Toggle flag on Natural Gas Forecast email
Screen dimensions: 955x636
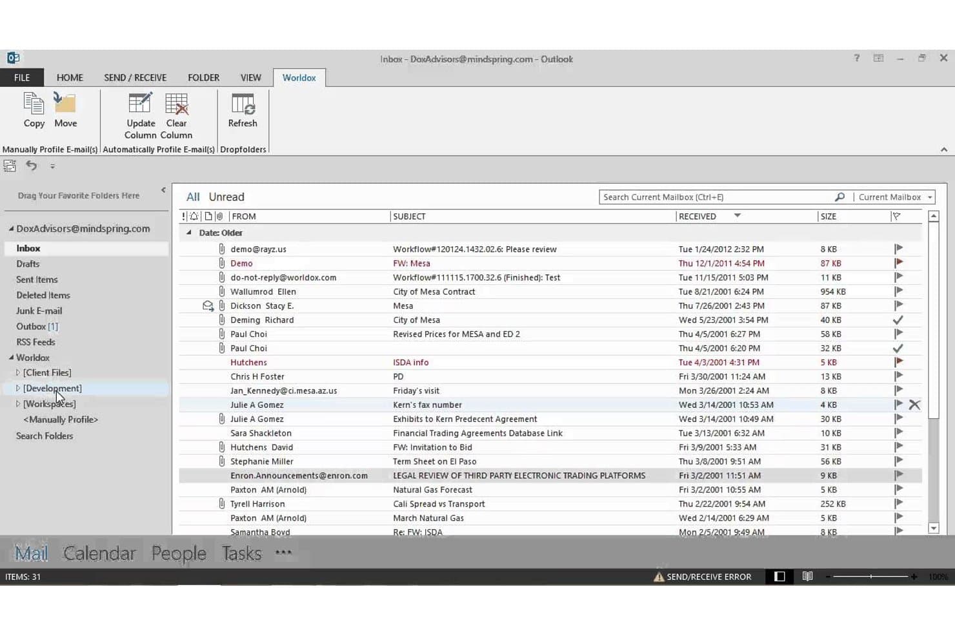pos(898,490)
